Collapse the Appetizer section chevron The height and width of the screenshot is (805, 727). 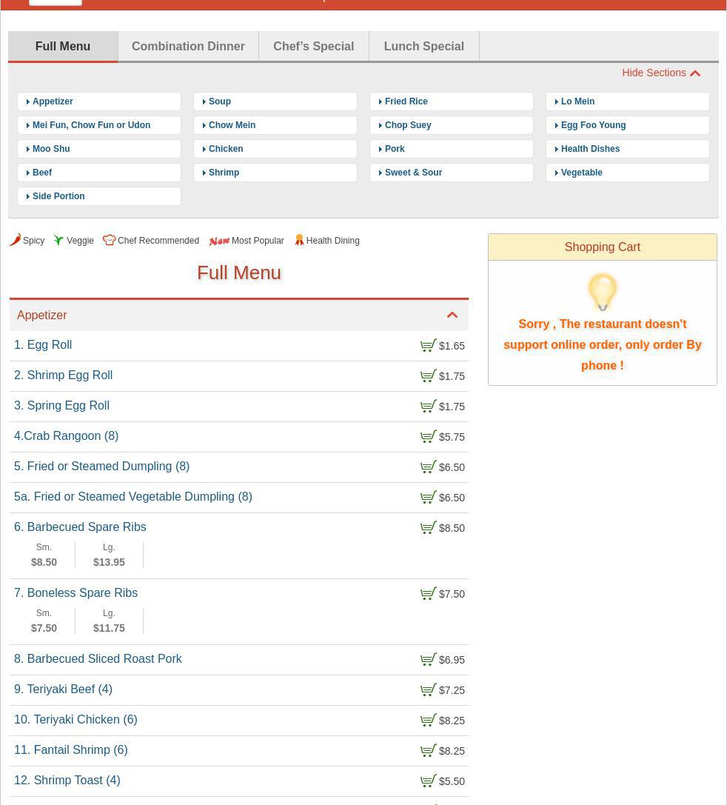point(452,315)
